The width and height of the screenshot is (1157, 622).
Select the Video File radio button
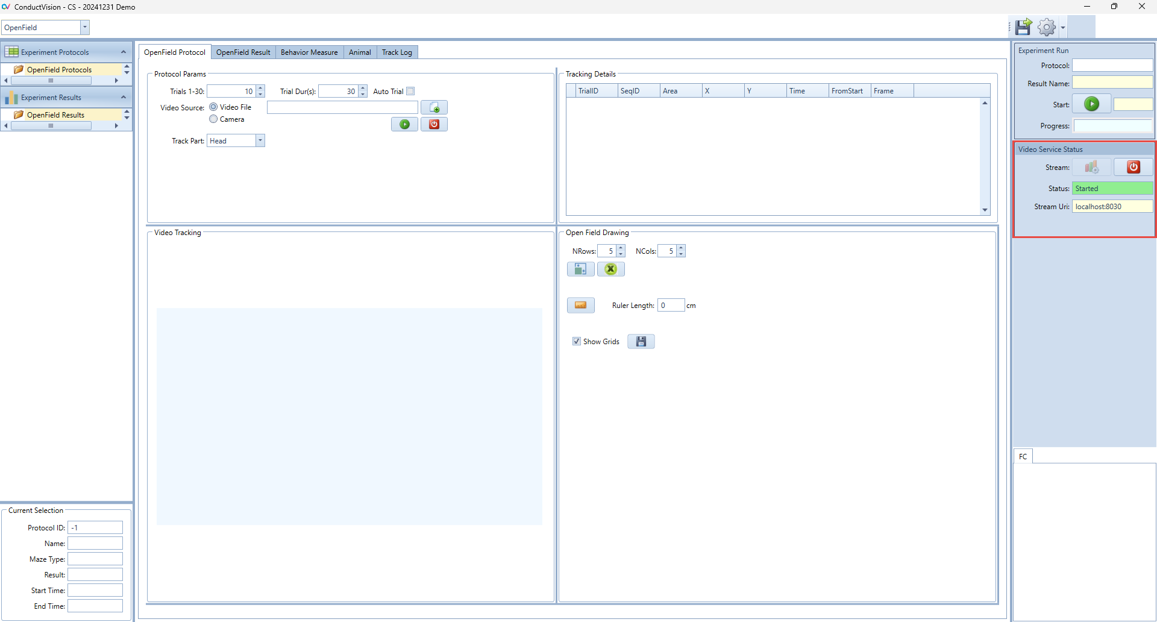(213, 107)
